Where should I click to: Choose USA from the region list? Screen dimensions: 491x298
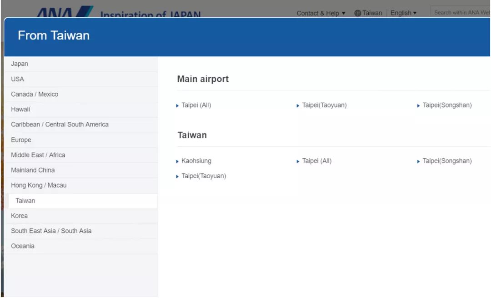tap(17, 79)
